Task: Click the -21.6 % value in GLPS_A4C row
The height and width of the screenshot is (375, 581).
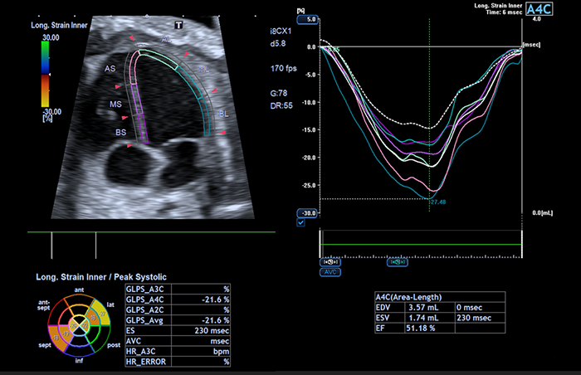Action: pos(216,300)
